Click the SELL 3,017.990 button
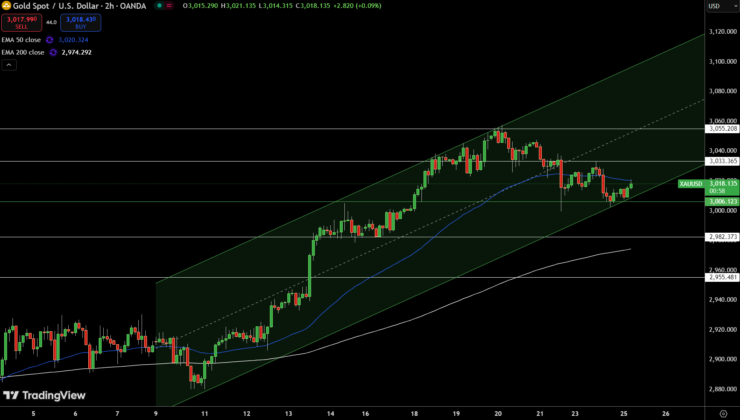Screen dimensions: 740x420 (22, 23)
